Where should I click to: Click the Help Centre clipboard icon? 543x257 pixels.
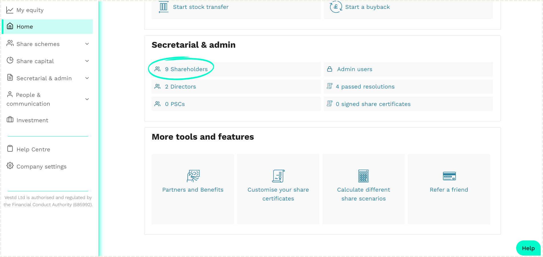[10, 148]
